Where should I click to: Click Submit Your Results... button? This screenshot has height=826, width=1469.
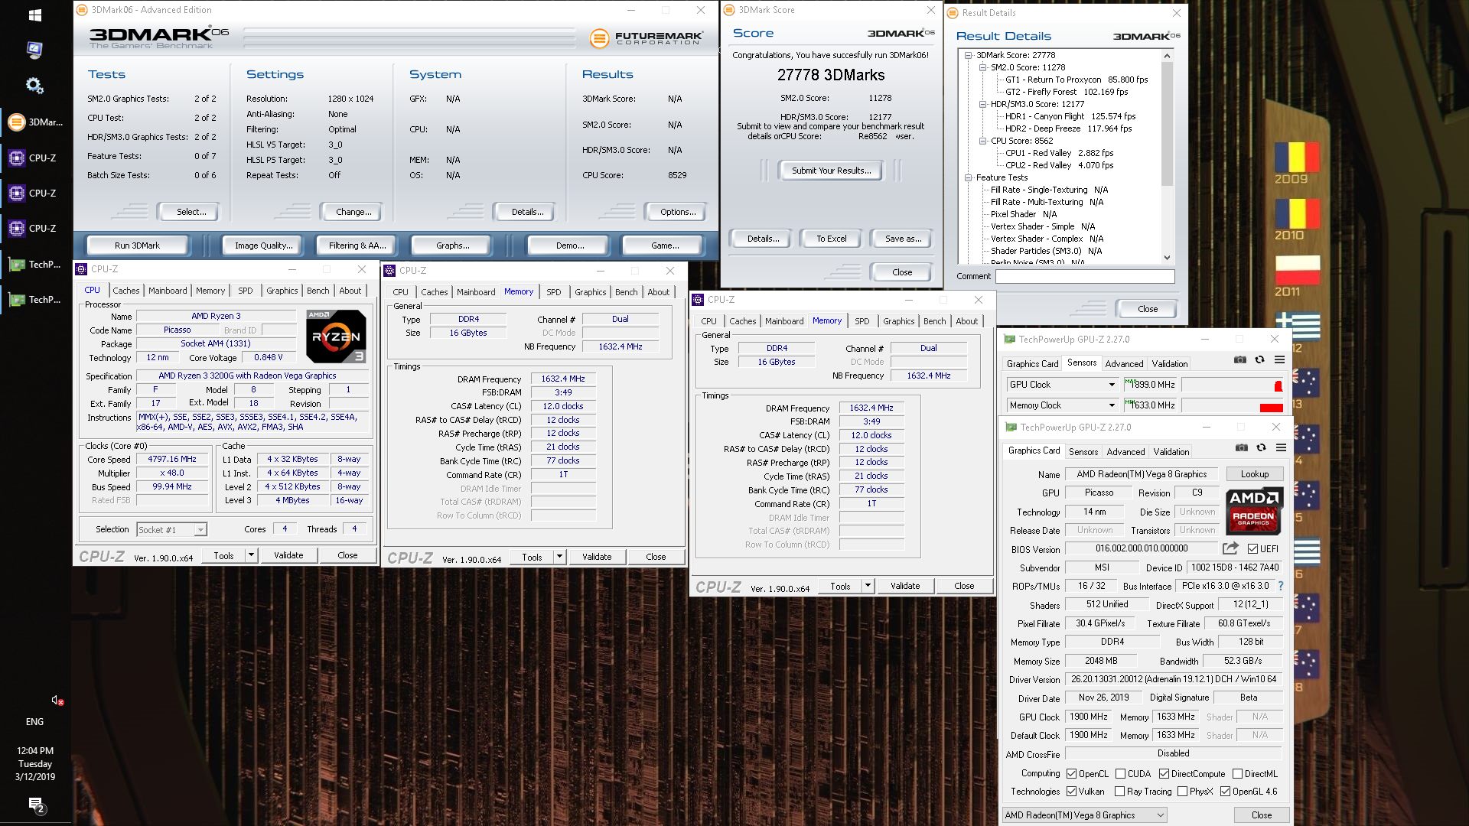831,171
